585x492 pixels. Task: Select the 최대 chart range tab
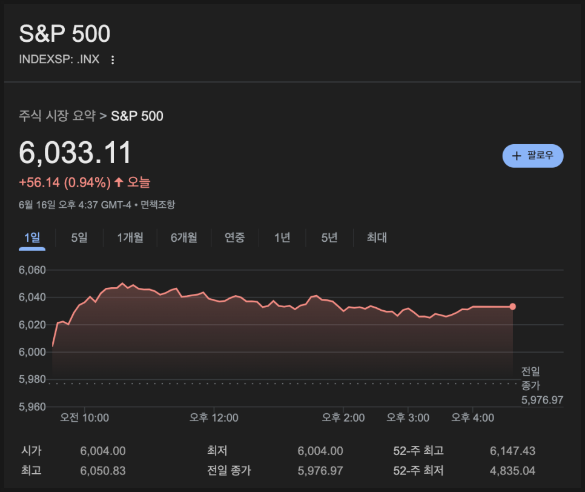click(x=377, y=238)
